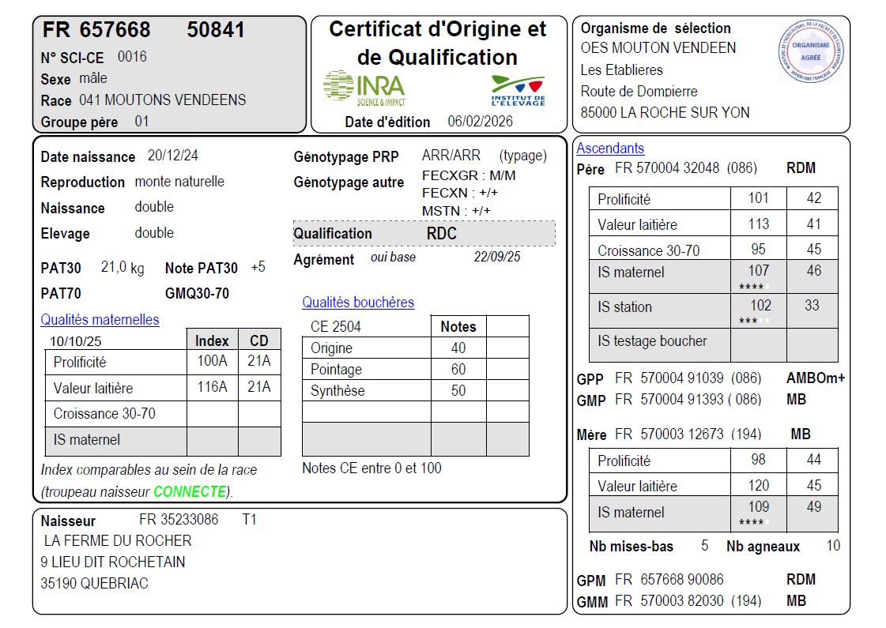Click the Père identifier FR 570004 32048
Viewport: 886px width, 628px height.
click(x=667, y=168)
